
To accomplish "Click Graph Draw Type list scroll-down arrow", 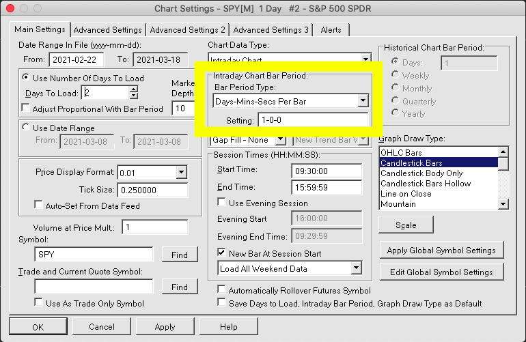I will point(503,204).
